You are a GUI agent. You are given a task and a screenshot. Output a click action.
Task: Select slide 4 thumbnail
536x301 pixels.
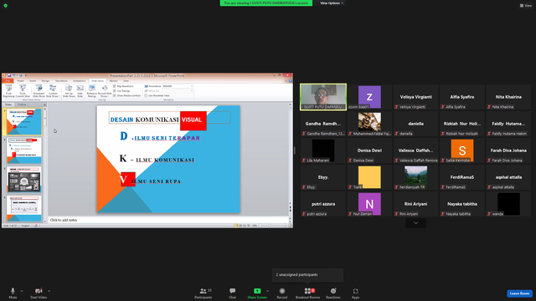point(24,208)
